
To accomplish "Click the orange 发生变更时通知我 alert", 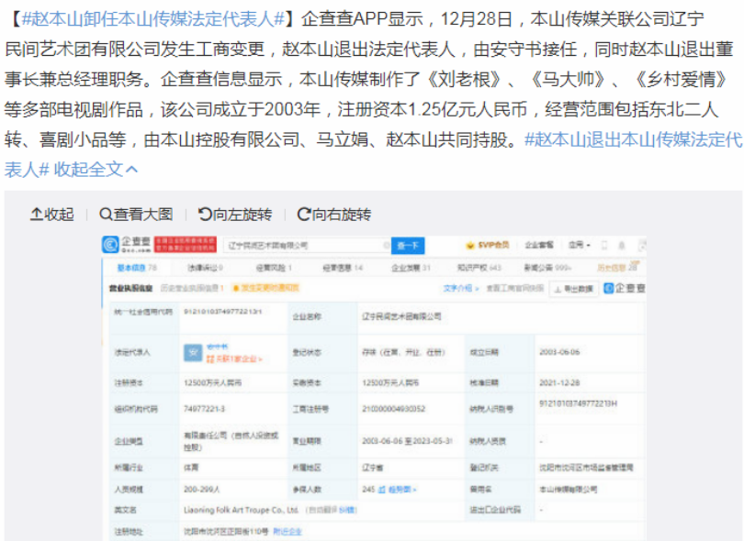I will (265, 288).
